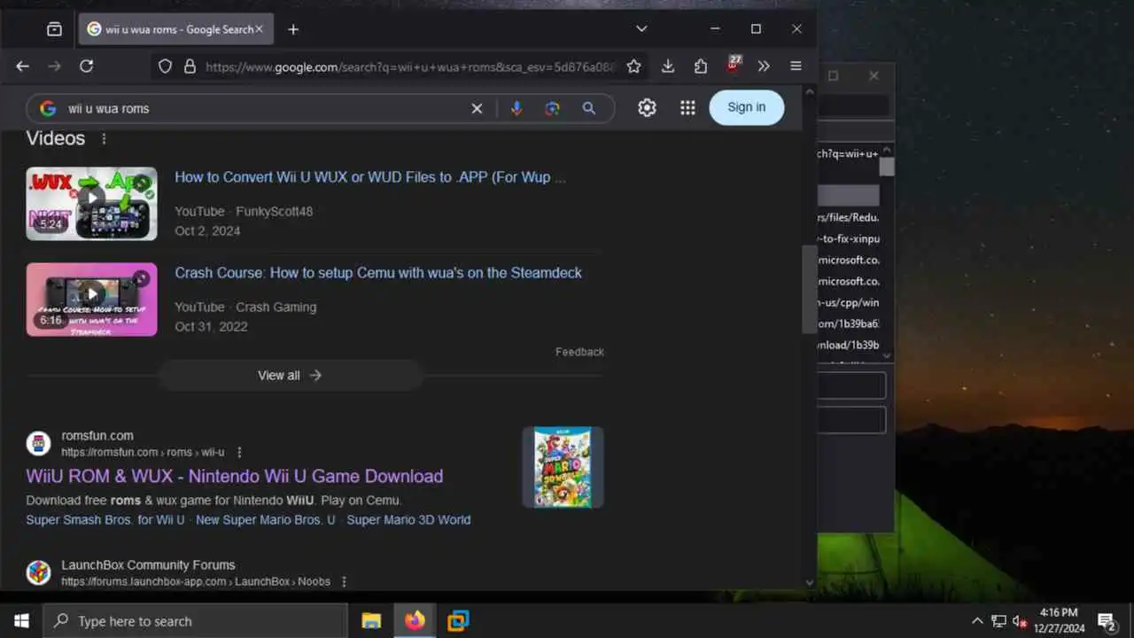Image resolution: width=1134 pixels, height=638 pixels.
Task: Click background window list scrollbar thumb
Action: 887,166
